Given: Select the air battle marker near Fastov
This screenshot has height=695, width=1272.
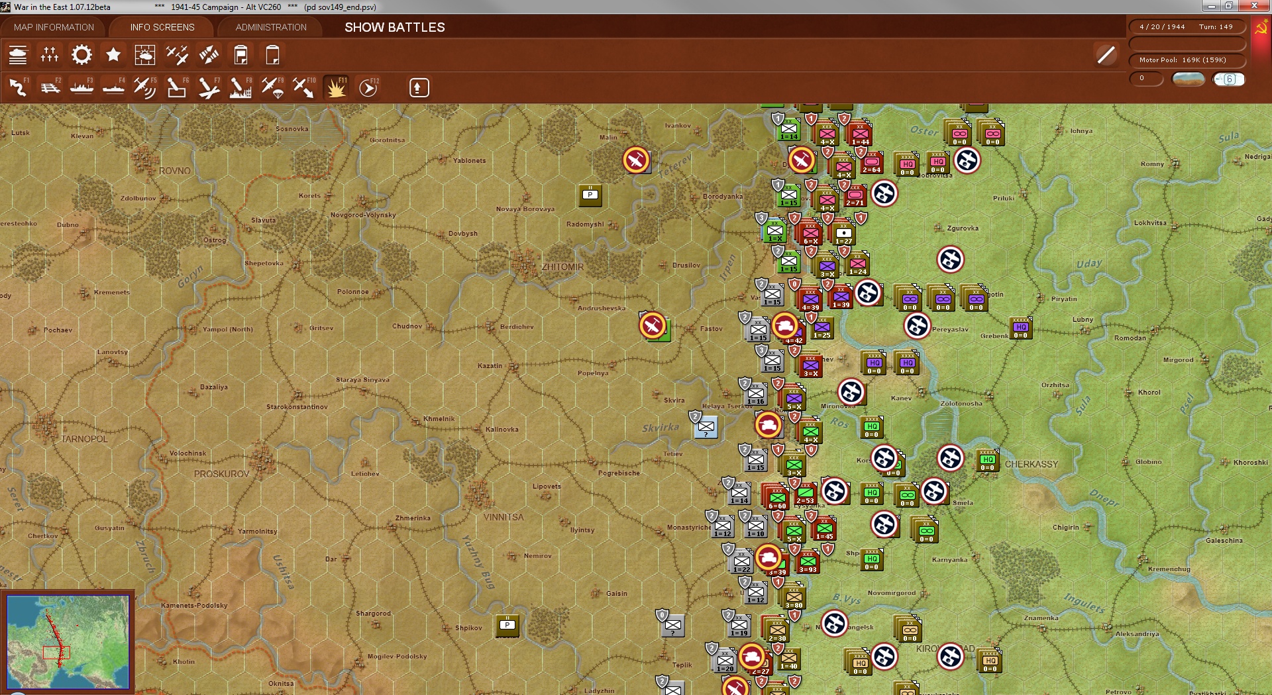Looking at the screenshot, I should (653, 326).
